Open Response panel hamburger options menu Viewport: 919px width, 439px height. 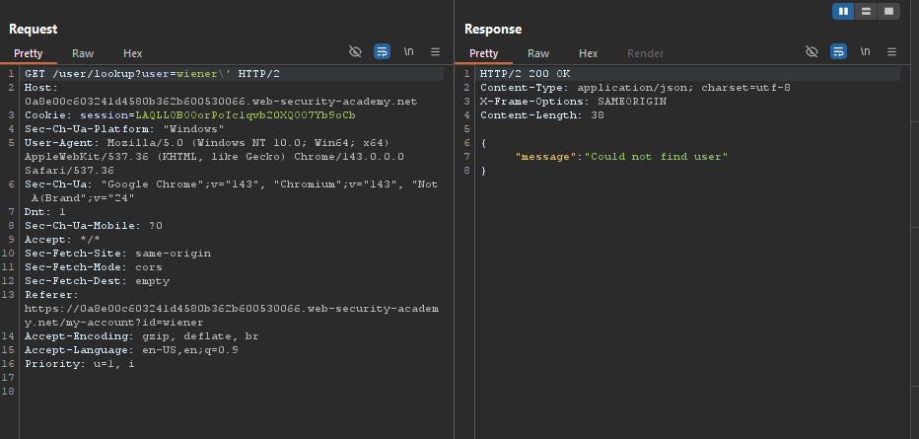coord(891,51)
